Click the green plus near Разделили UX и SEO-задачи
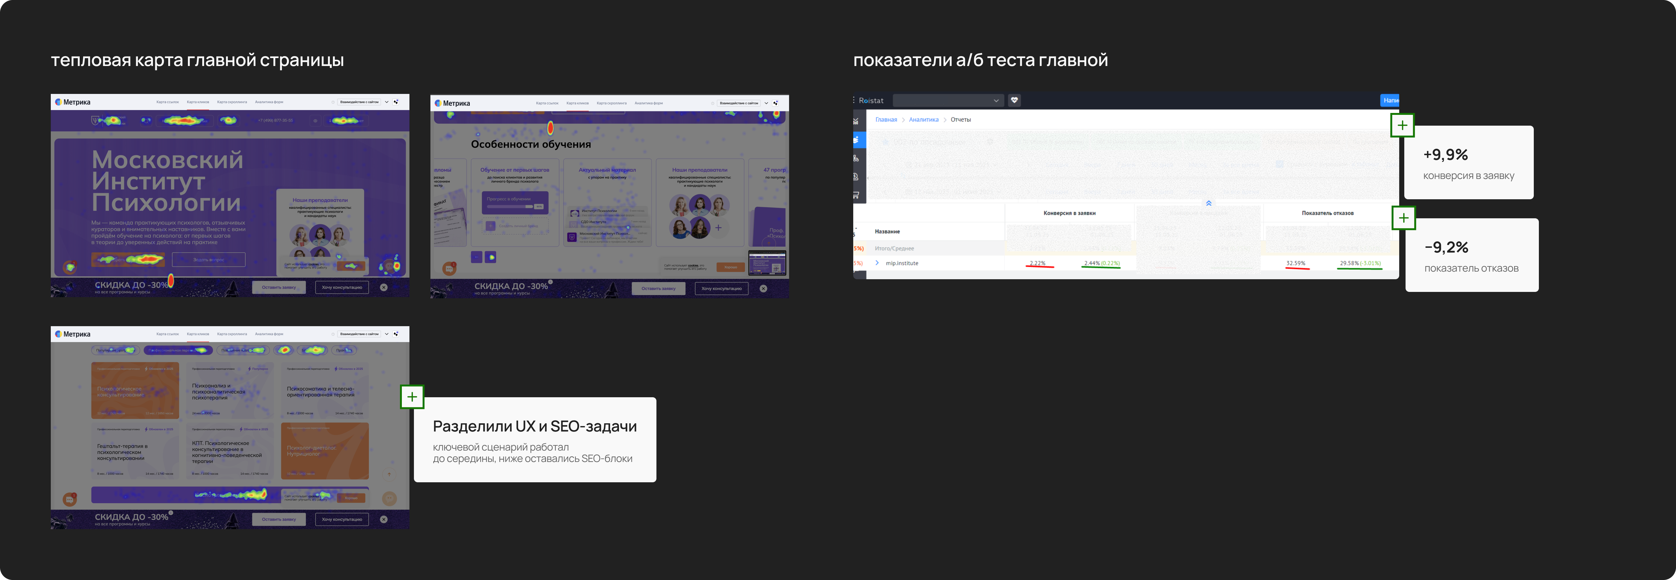Screen dimensions: 1676x580 pos(412,397)
